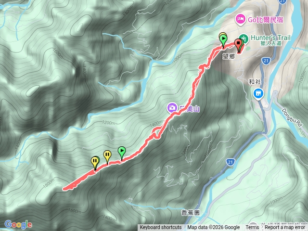Open the purple camera marker near 美山
Screen dimensions: 308x231
point(172,108)
